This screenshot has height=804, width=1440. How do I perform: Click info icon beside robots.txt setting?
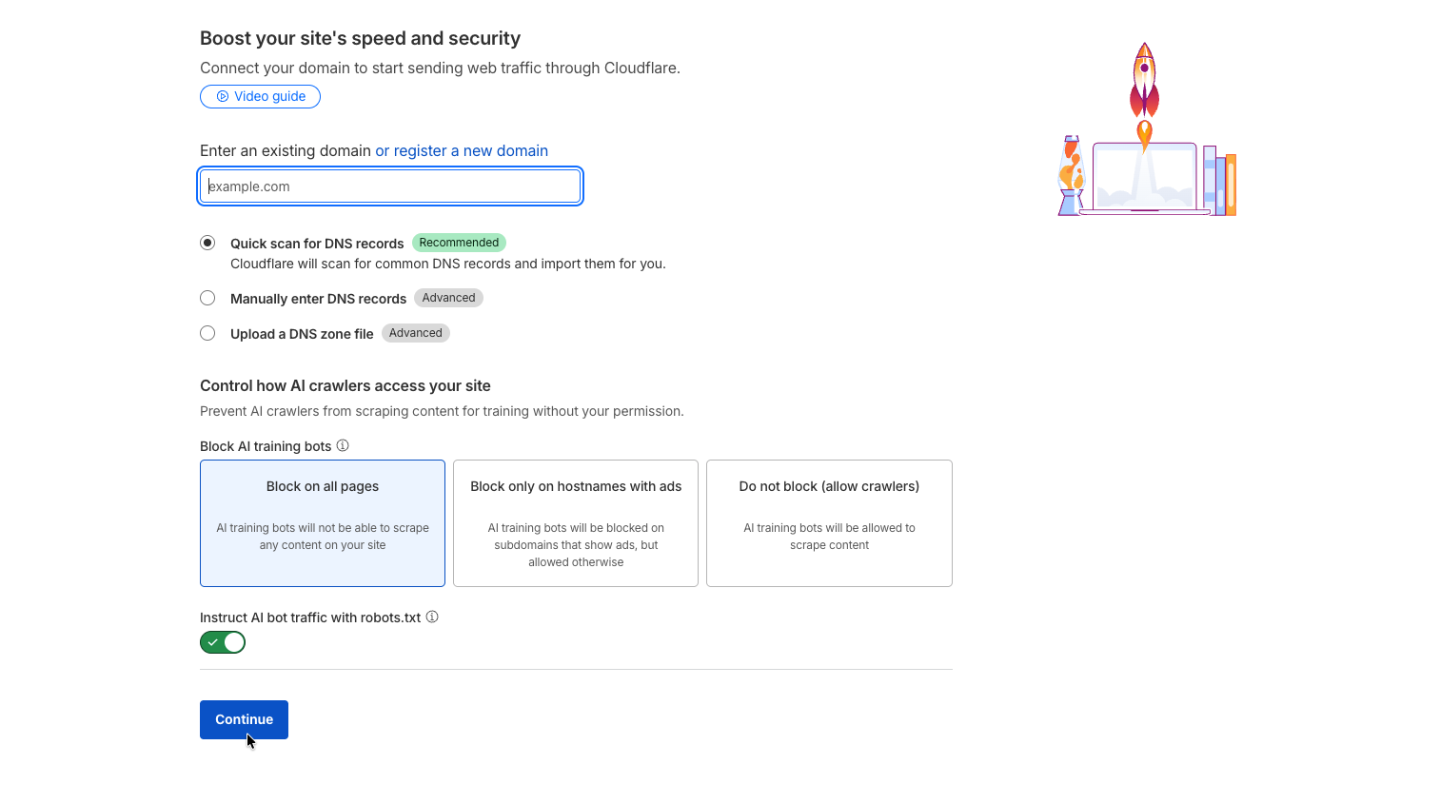[x=432, y=617]
